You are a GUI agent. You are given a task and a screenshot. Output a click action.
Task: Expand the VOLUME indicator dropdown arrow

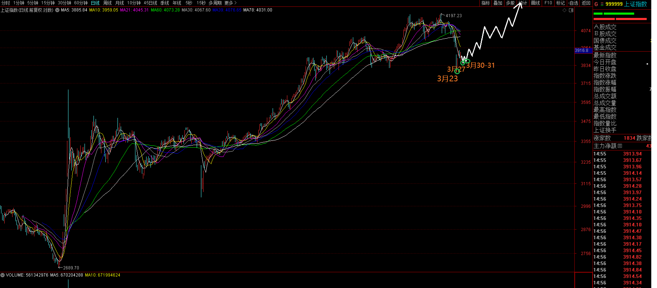click(3, 275)
